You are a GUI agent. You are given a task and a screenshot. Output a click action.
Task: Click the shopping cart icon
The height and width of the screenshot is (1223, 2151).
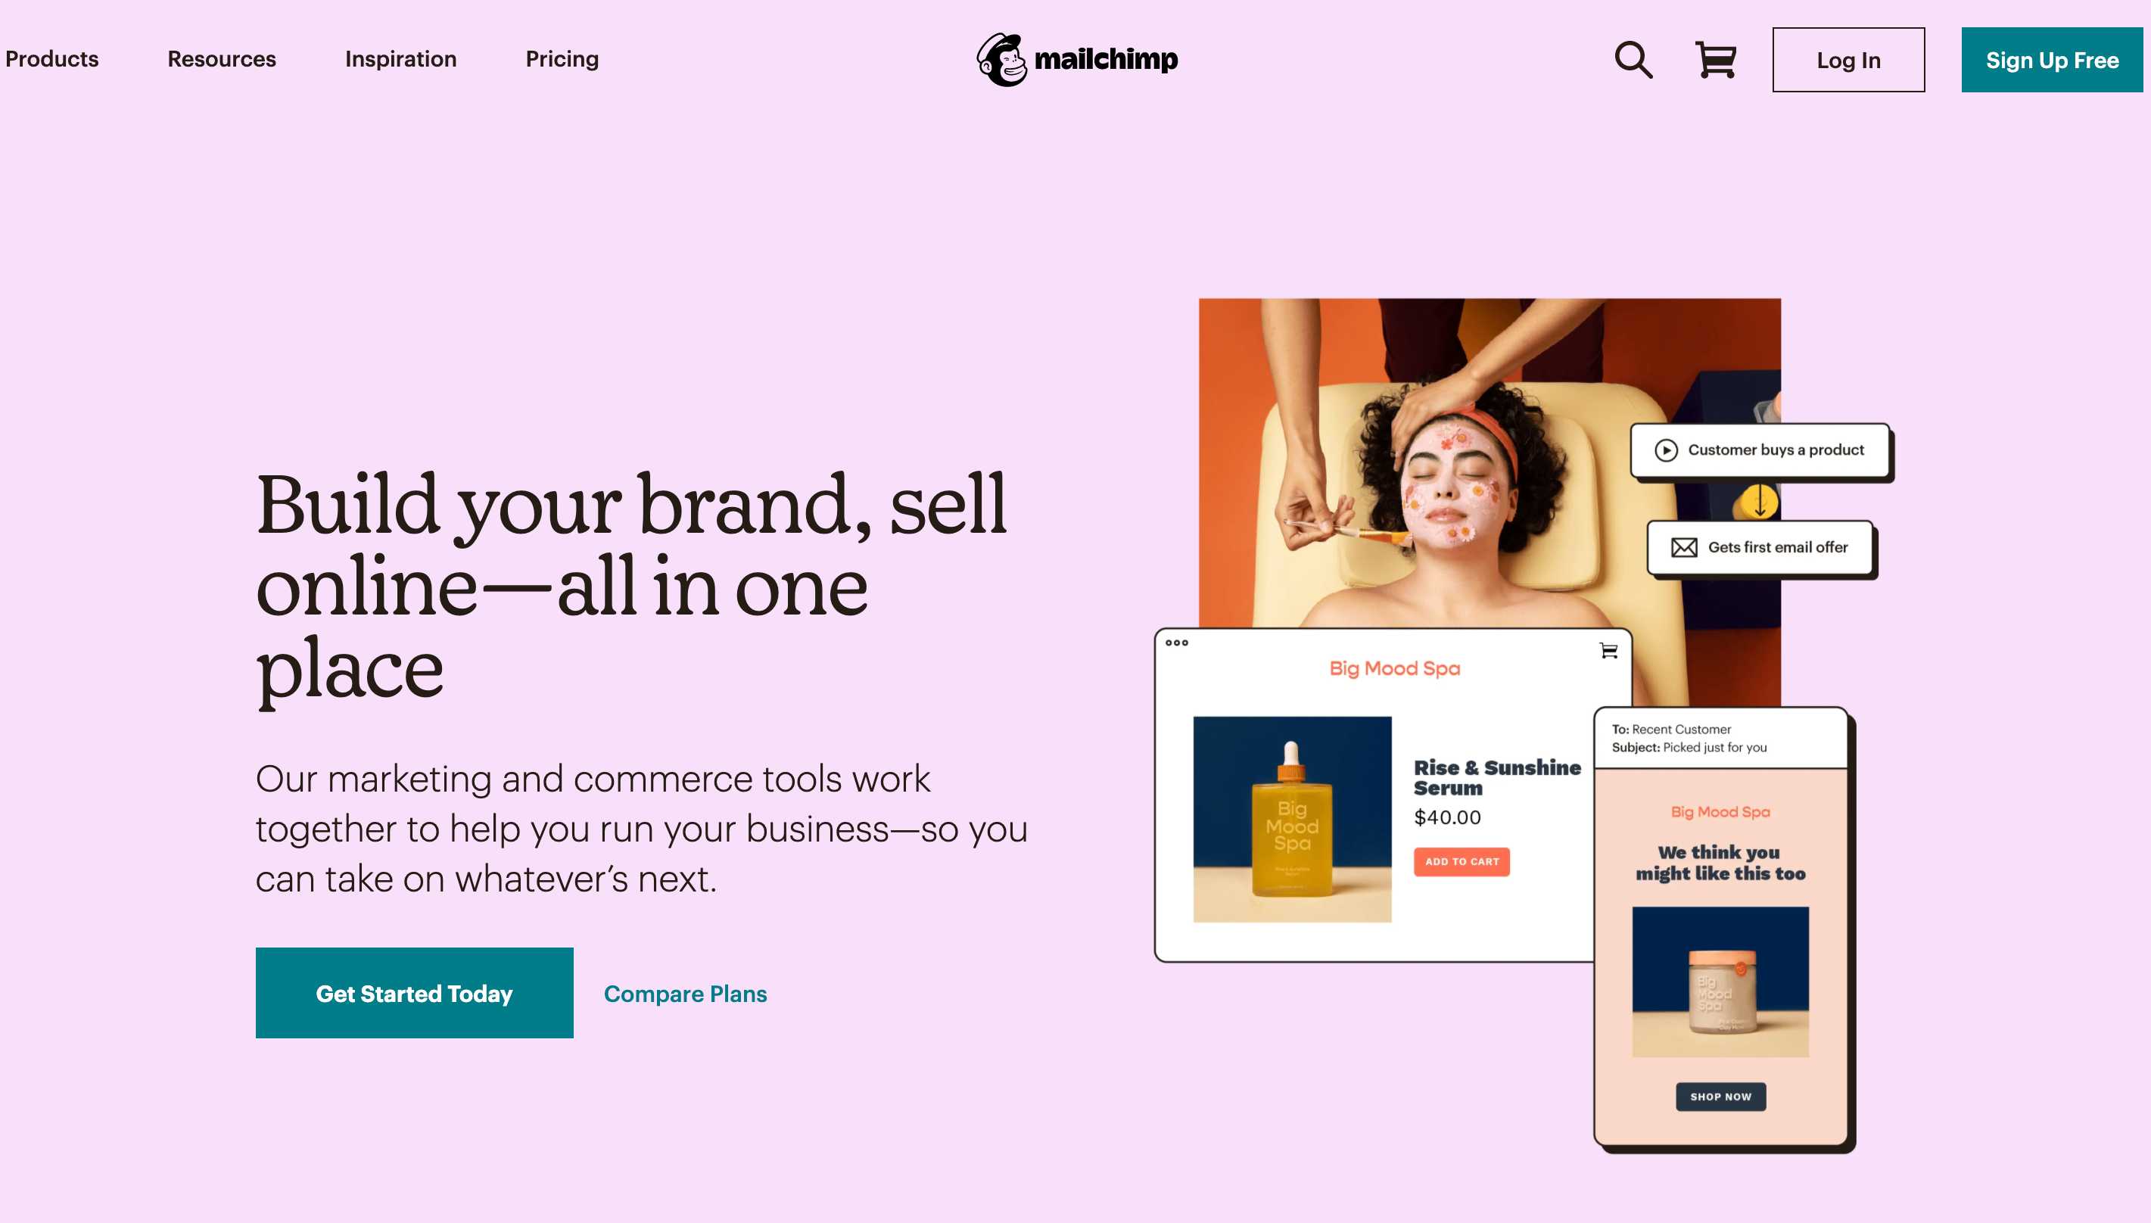pyautogui.click(x=1715, y=59)
